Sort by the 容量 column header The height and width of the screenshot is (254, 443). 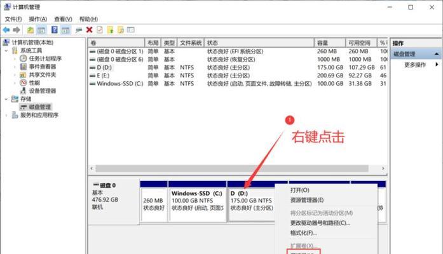(330, 43)
